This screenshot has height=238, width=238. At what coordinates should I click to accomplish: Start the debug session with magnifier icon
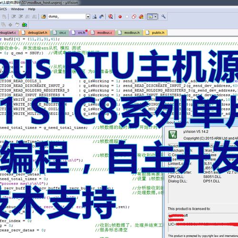click(110, 17)
